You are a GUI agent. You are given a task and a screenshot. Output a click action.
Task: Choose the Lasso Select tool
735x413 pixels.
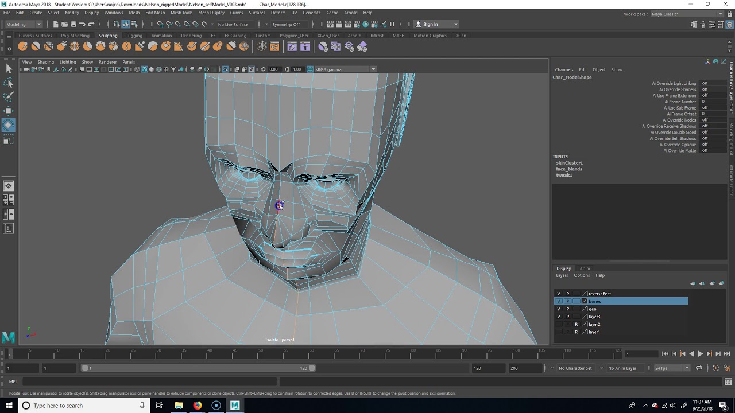(x=8, y=83)
